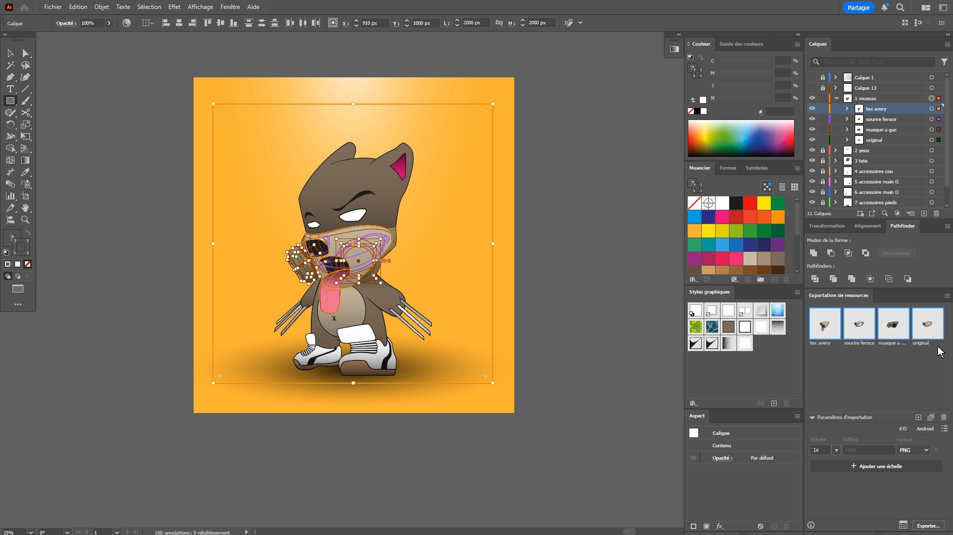953x535 pixels.
Task: Select the Lasso tool
Action: pyautogui.click(x=26, y=65)
